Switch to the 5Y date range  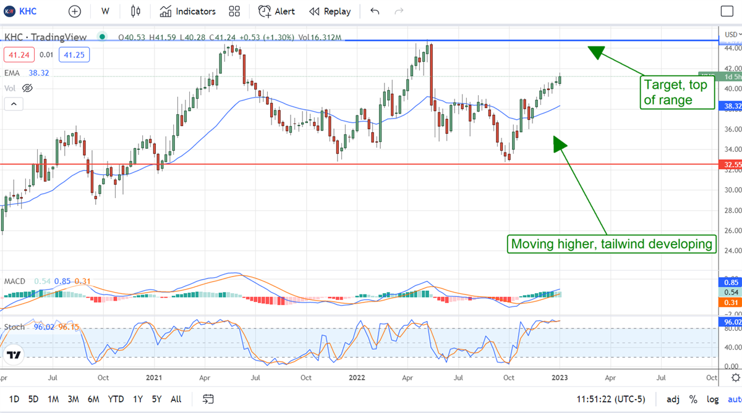click(158, 399)
